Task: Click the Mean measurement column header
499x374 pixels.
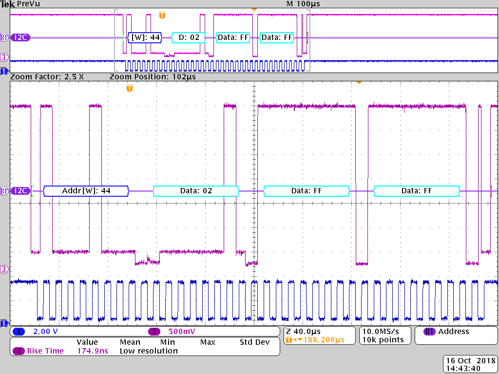Action: (130, 342)
